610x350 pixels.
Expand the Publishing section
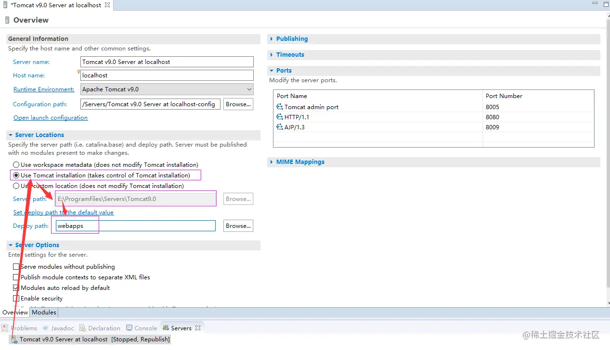pos(272,39)
